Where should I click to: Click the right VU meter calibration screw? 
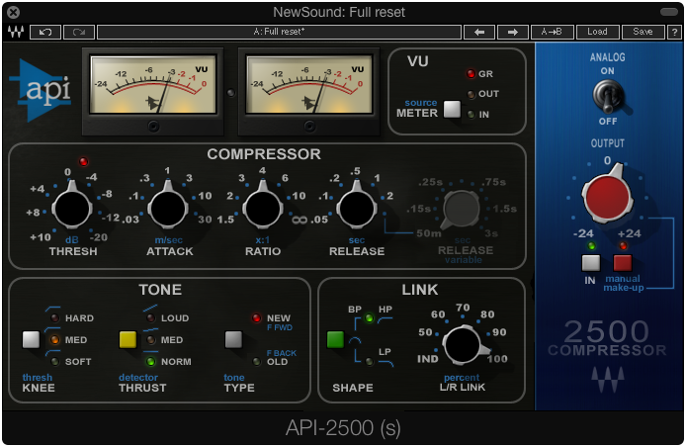click(x=309, y=127)
